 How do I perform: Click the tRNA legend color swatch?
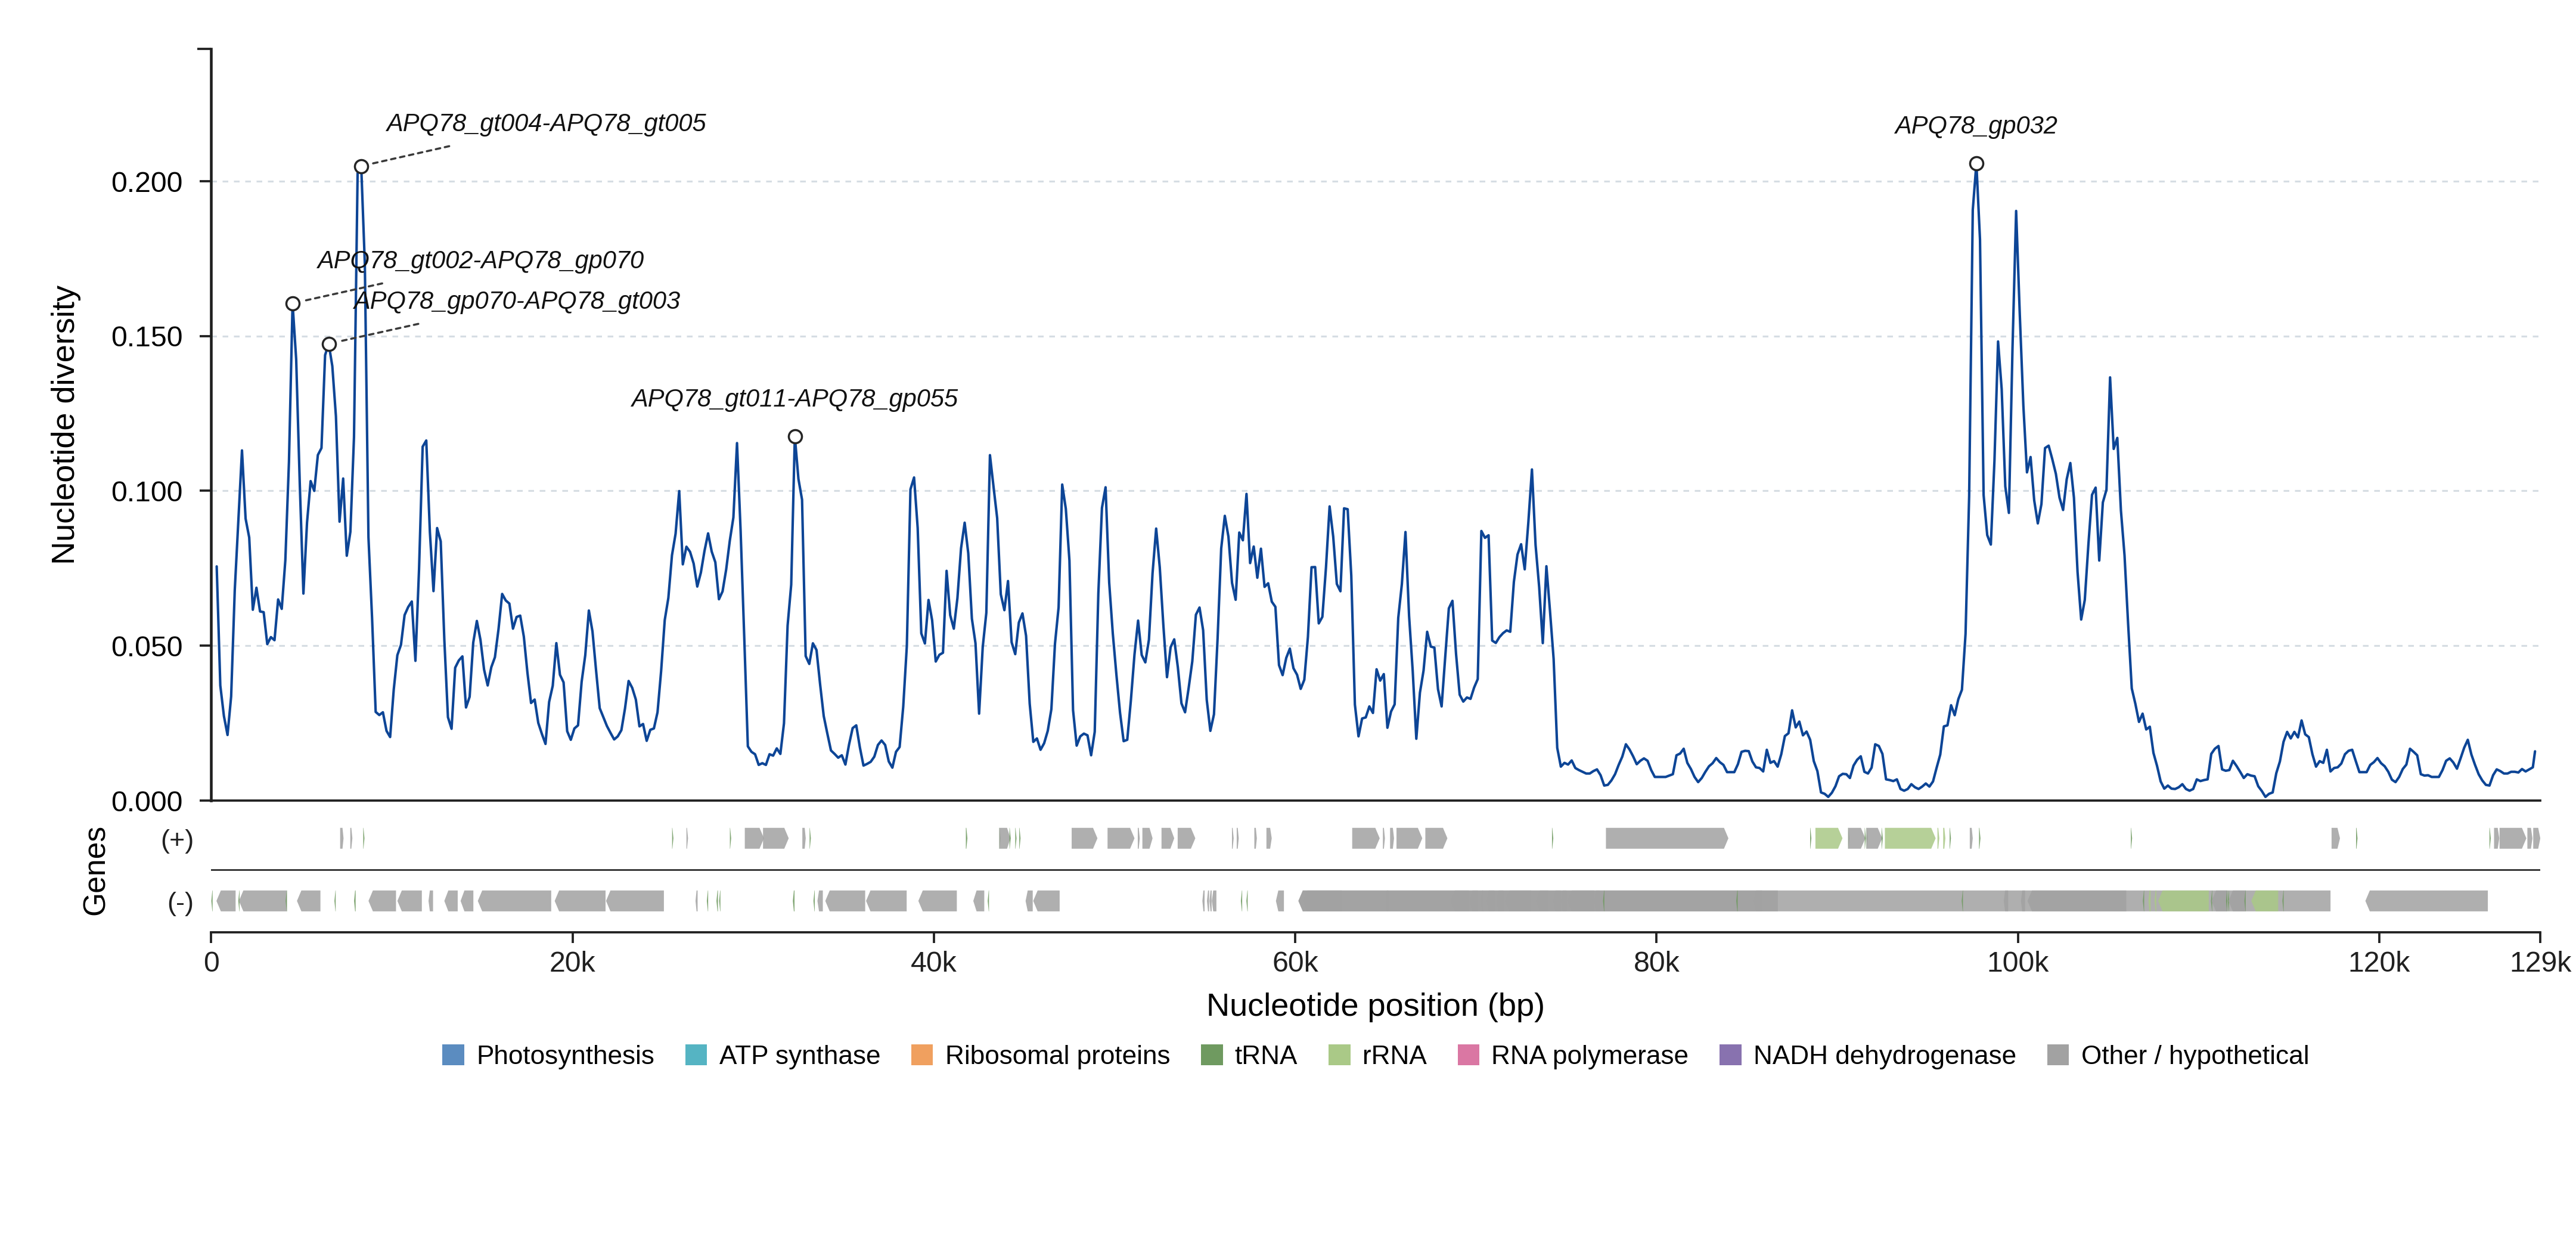coord(1212,1055)
